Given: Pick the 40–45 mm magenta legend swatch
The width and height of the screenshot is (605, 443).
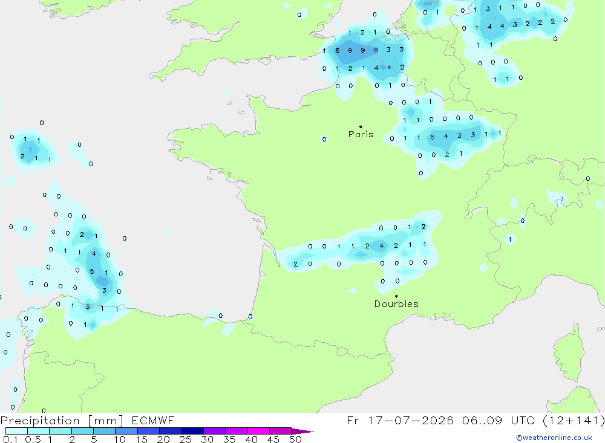Looking at the screenshot, I should tap(258, 431).
